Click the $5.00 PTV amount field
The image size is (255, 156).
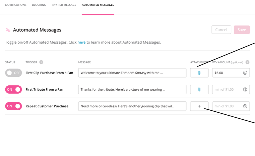click(x=231, y=73)
